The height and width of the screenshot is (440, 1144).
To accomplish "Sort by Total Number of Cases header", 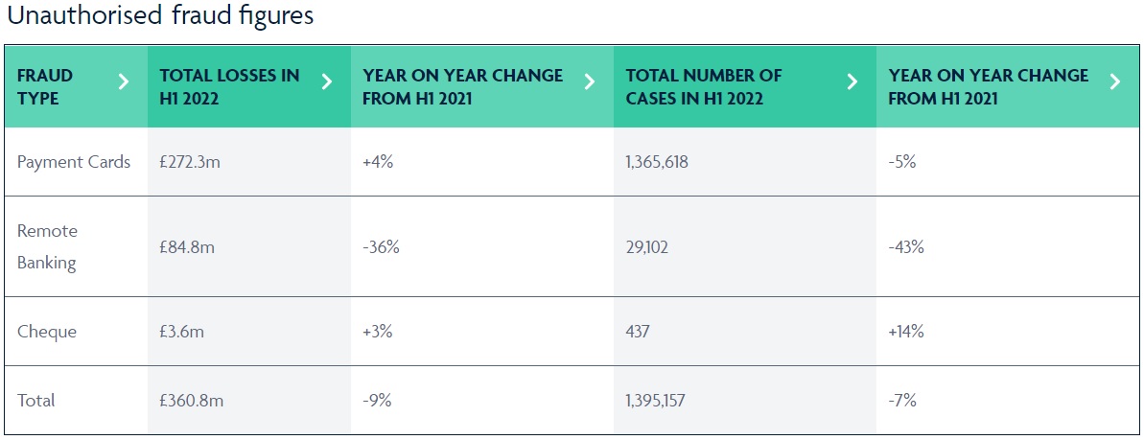I will 703,86.
